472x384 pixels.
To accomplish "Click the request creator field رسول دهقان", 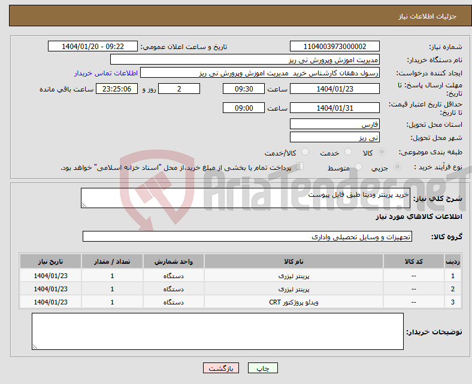I will (260, 73).
